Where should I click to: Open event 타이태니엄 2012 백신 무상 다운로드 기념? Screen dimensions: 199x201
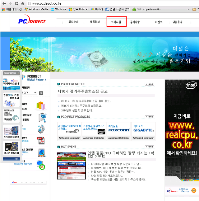(x=116, y=164)
